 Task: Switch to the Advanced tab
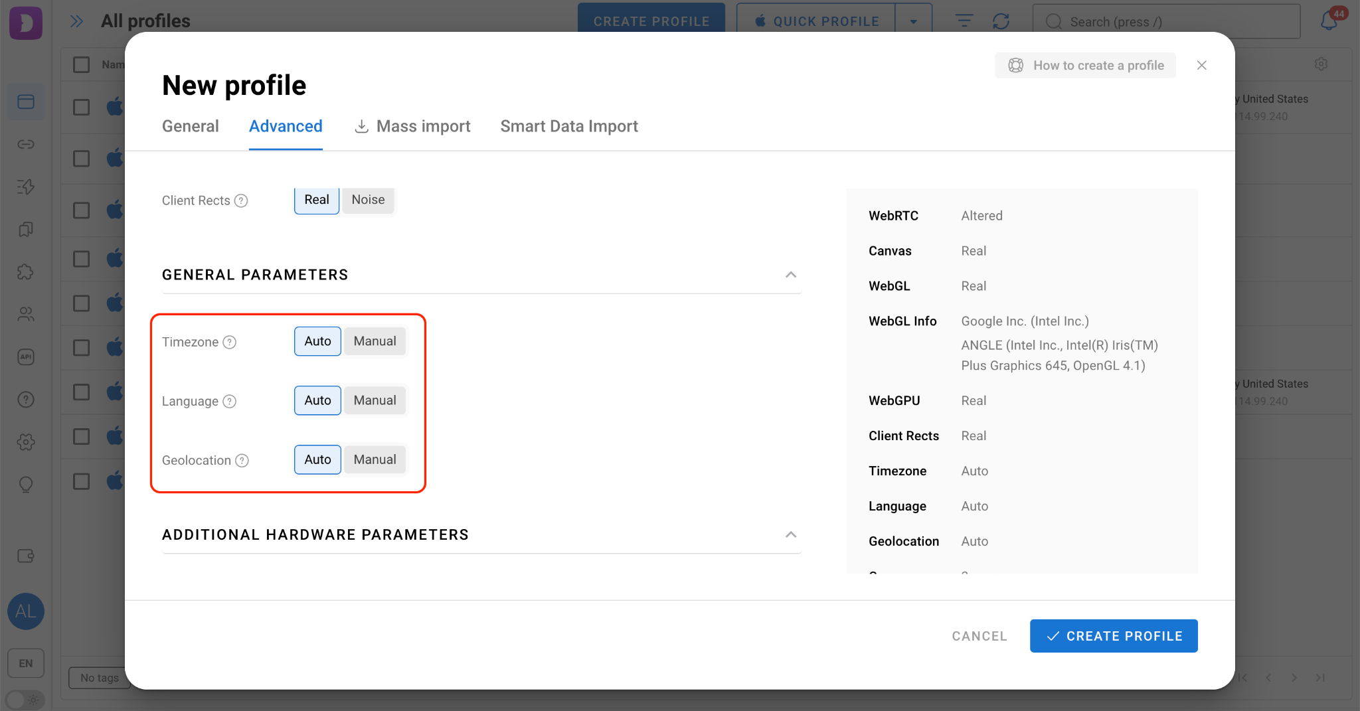286,126
